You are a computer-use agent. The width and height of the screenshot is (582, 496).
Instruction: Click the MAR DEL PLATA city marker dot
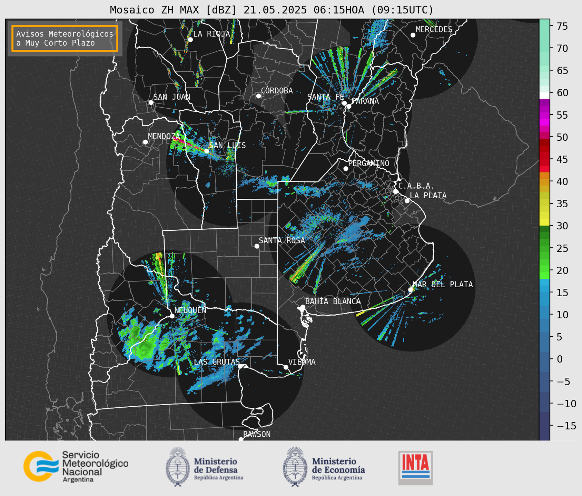(x=411, y=290)
